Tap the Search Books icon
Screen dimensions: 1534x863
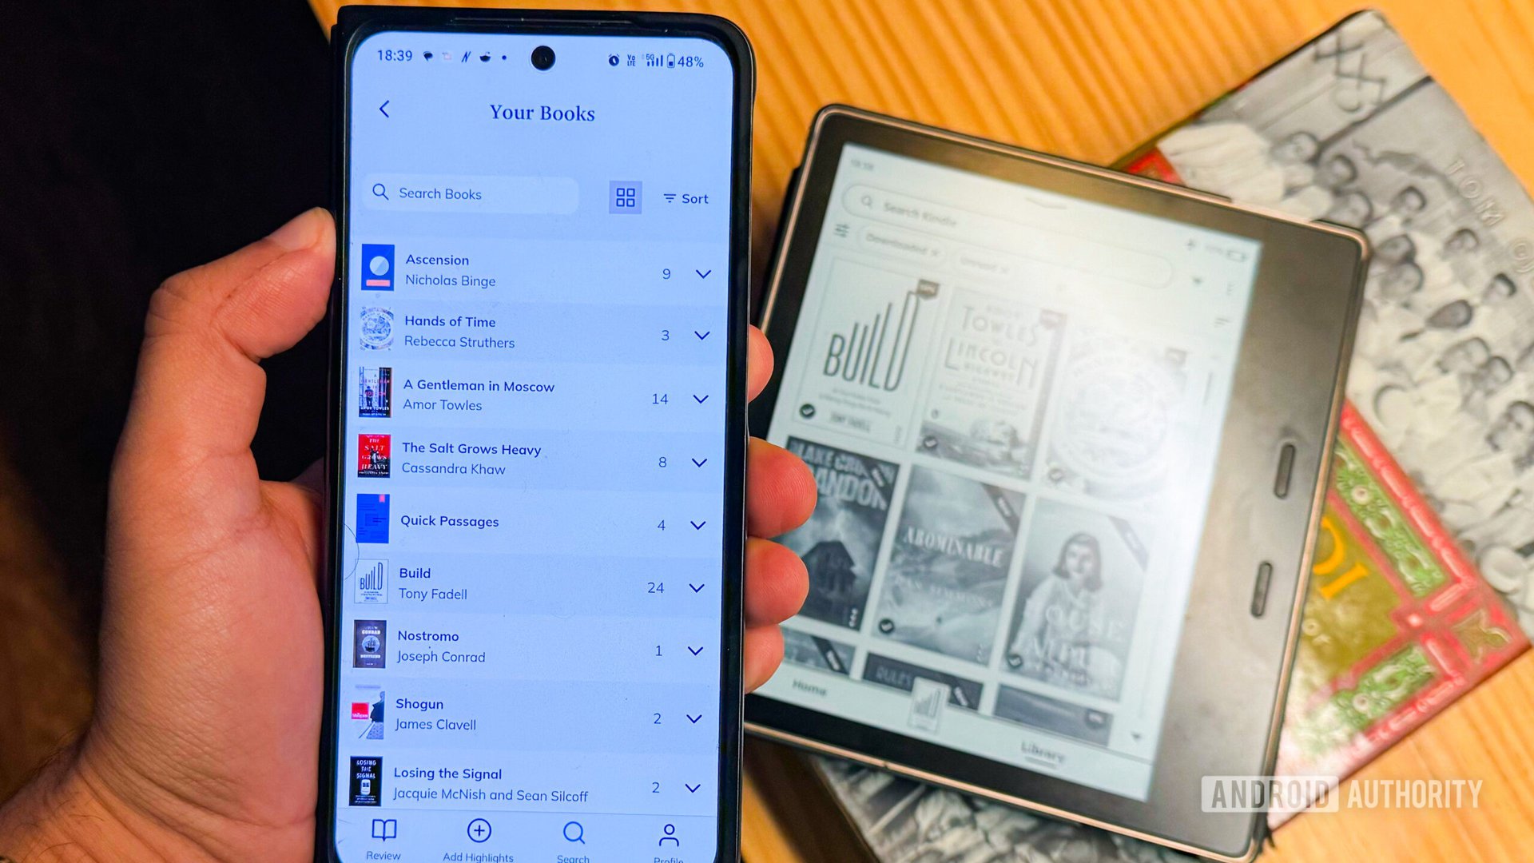pyautogui.click(x=381, y=193)
